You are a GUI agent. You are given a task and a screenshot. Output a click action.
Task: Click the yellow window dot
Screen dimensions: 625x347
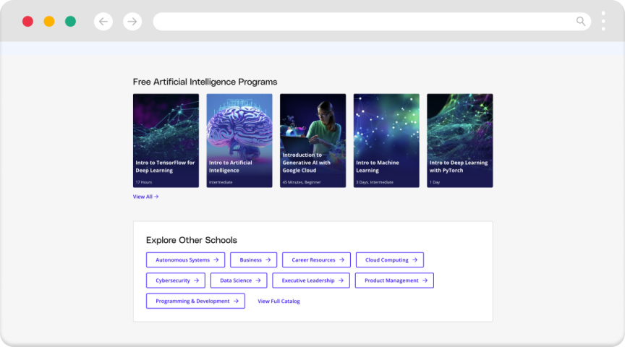pos(49,22)
